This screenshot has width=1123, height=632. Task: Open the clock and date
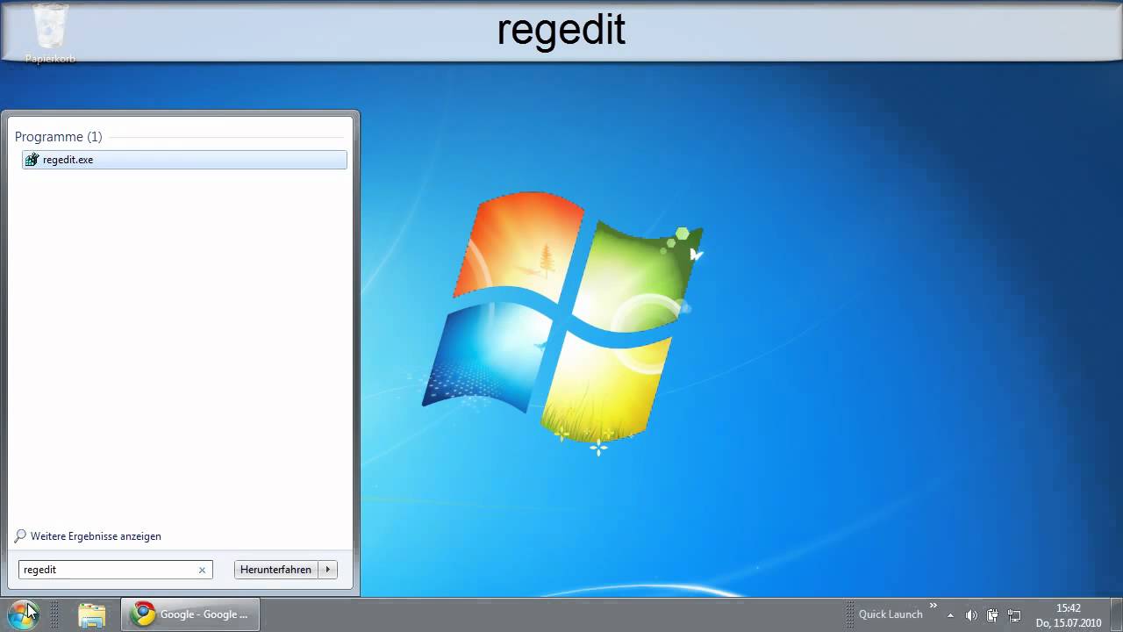tap(1069, 615)
